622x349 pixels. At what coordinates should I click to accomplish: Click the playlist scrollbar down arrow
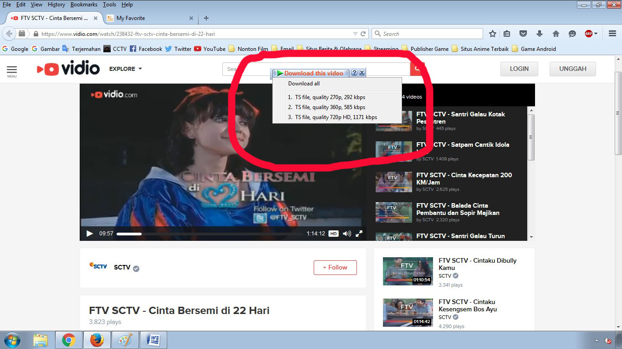click(x=531, y=237)
